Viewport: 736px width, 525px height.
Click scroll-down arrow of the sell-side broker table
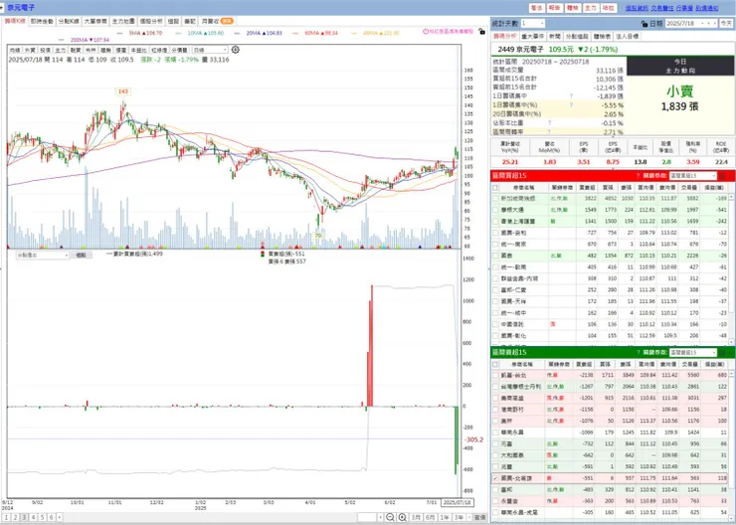731,518
